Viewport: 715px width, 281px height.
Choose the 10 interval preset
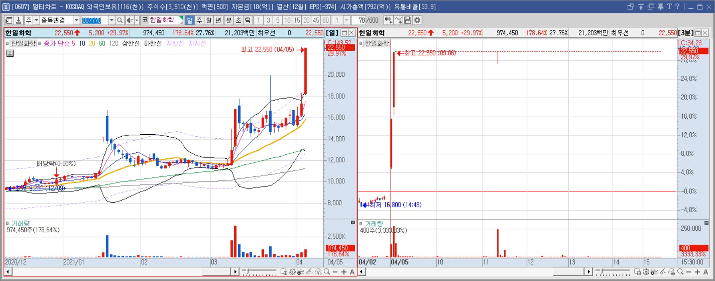[x=287, y=20]
